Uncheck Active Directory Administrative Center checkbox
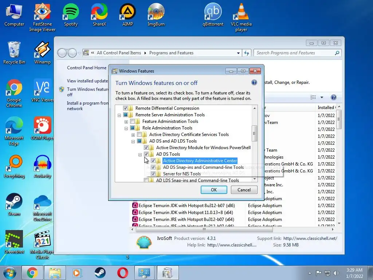The height and width of the screenshot is (280, 373). [153, 161]
